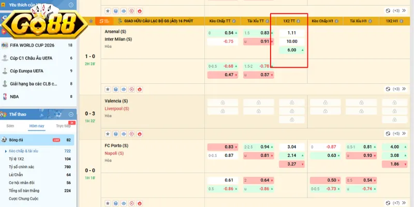Open Tỷ số chính xác bet type

click(24, 167)
